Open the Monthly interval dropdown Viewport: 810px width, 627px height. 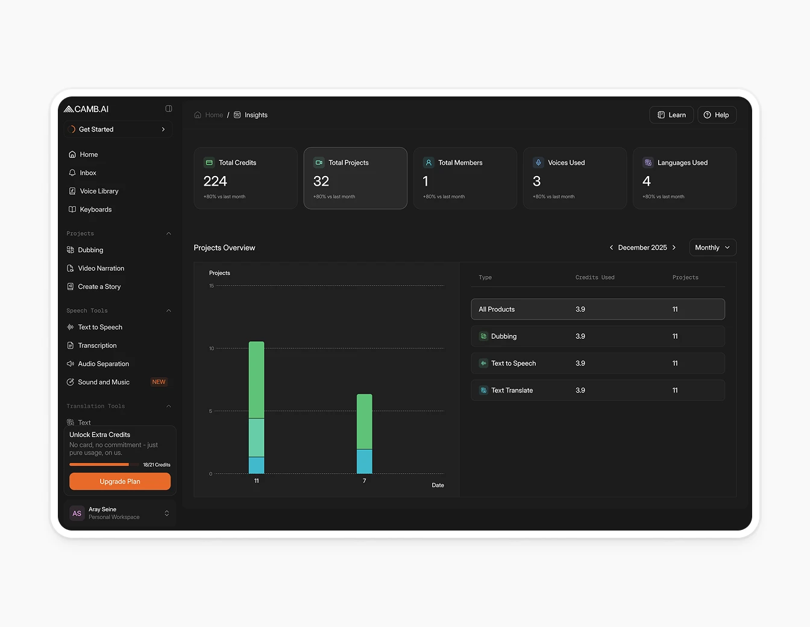[712, 247]
